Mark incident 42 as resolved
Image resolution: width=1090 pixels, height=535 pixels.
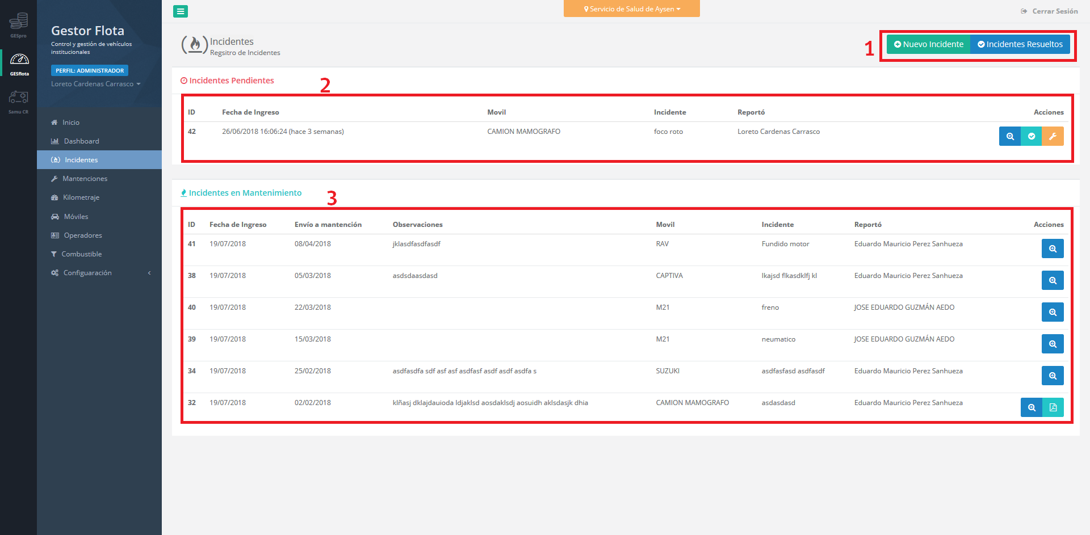tap(1031, 136)
